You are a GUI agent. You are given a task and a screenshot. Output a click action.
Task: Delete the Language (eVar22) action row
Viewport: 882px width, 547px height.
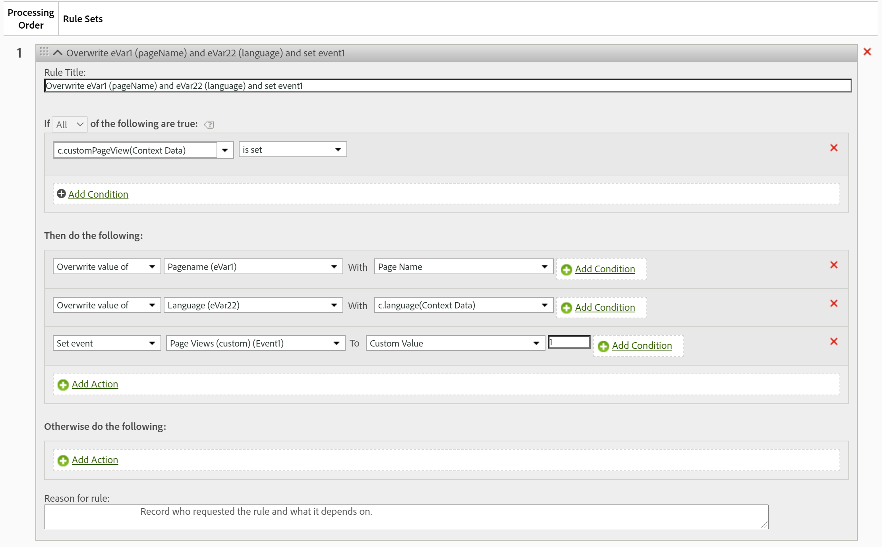834,304
